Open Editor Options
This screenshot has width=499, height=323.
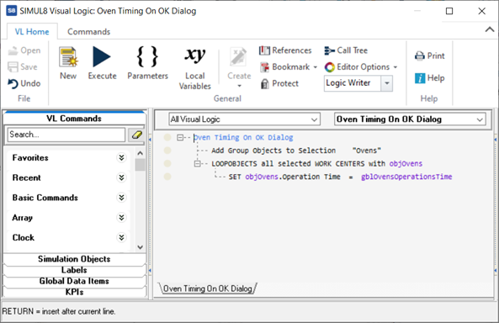click(357, 67)
